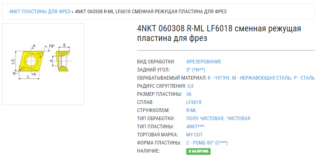Open the LF6018 alloy link
Screen dimensions: 321x160
pyautogui.click(x=194, y=102)
